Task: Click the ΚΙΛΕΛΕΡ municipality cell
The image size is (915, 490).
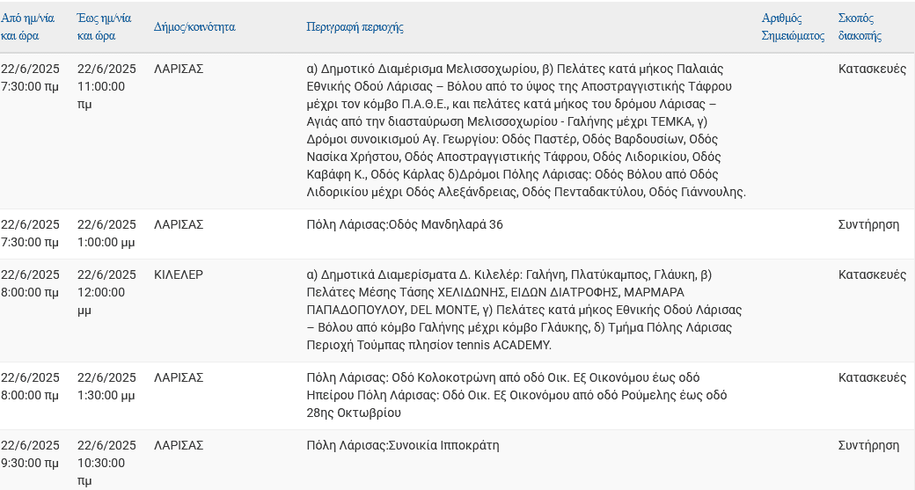Action: pyautogui.click(x=179, y=274)
